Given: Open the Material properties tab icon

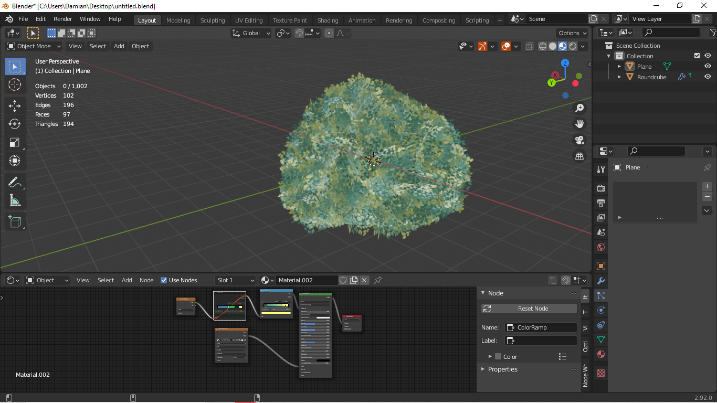Looking at the screenshot, I should [x=602, y=354].
